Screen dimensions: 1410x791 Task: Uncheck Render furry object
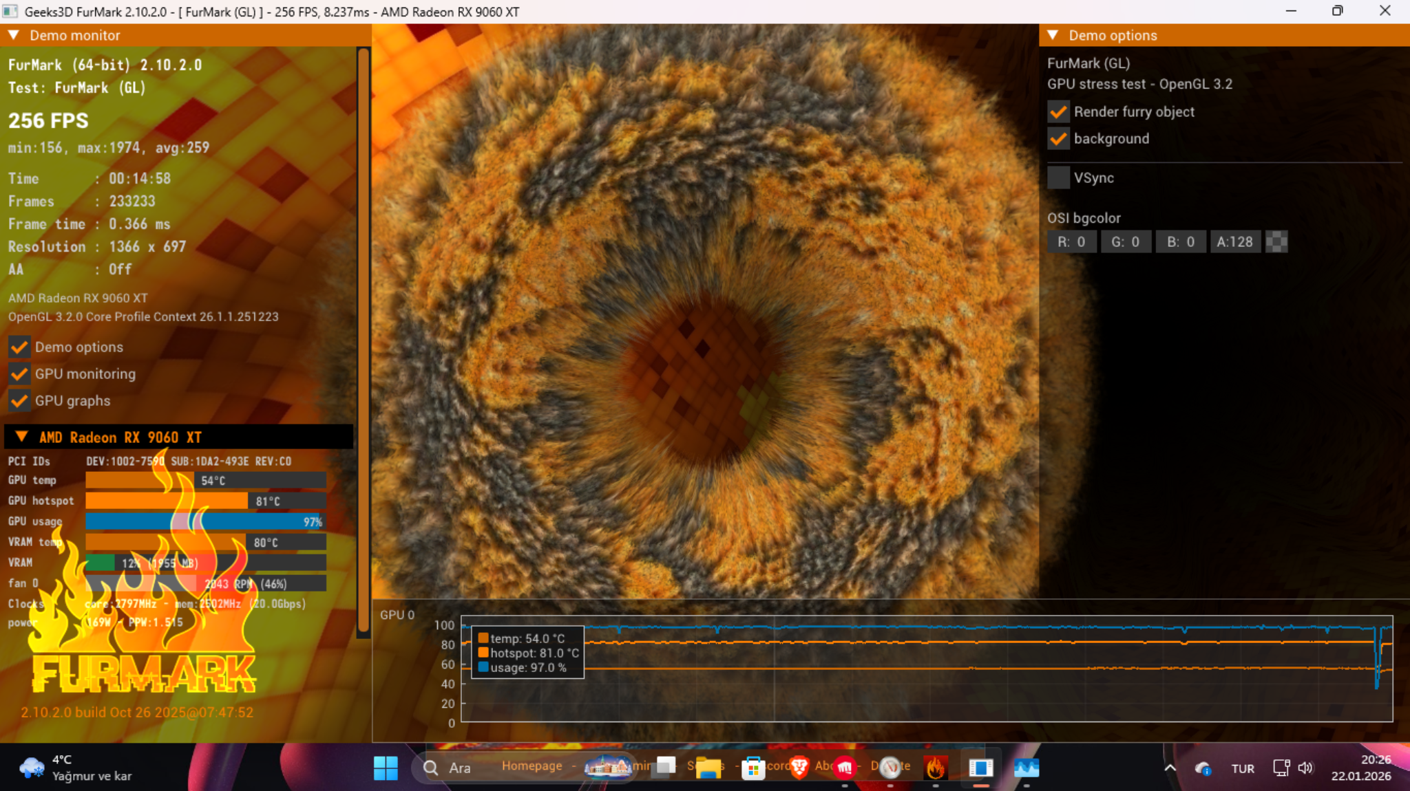[x=1058, y=111]
